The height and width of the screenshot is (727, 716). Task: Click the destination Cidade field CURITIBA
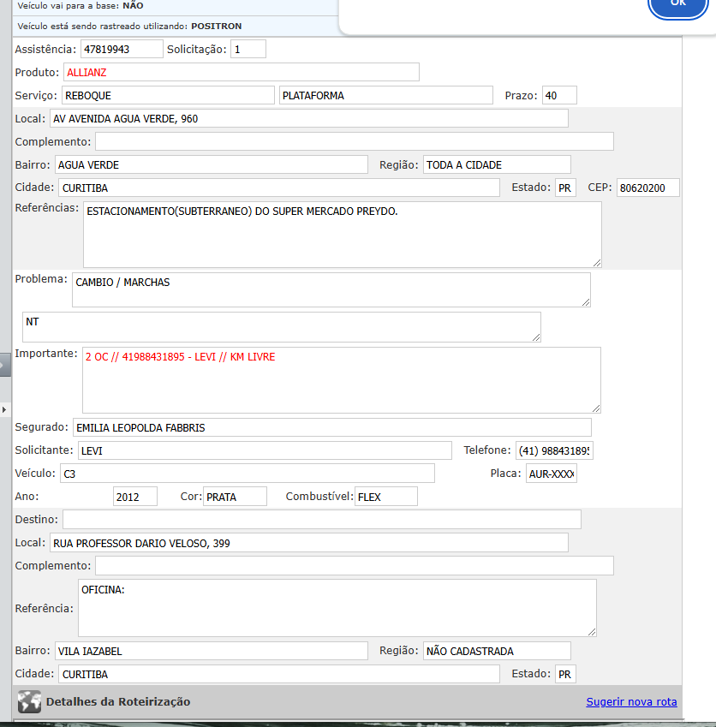click(278, 674)
